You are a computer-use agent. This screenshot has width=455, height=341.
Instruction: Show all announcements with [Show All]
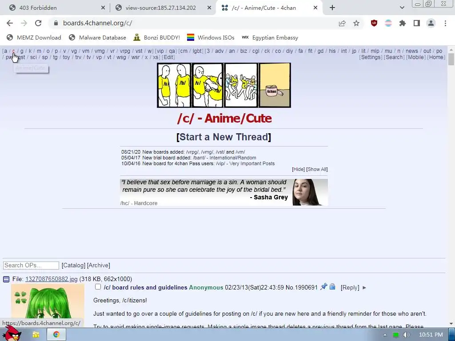point(317,169)
